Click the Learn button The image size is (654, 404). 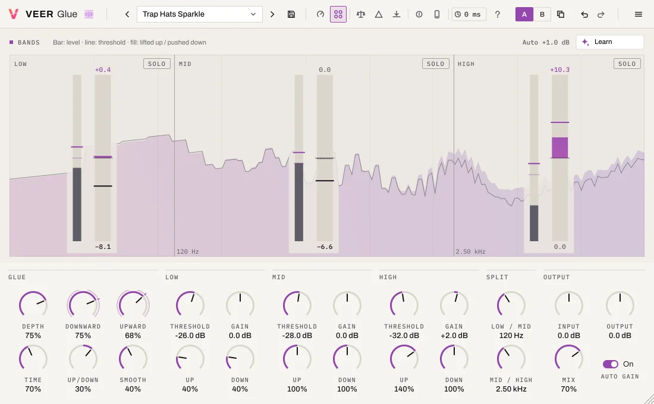click(x=610, y=42)
